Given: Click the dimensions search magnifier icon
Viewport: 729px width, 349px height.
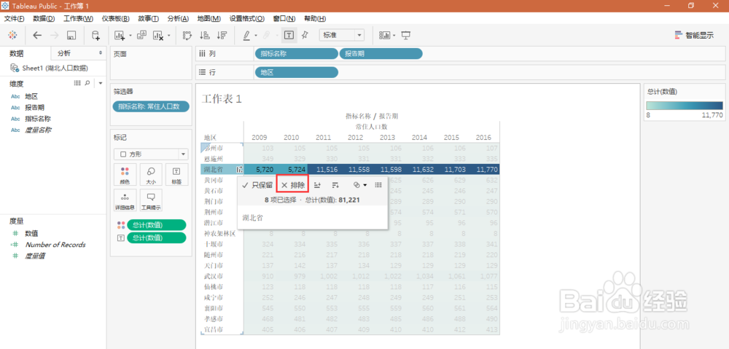Looking at the screenshot, I should tap(87, 83).
